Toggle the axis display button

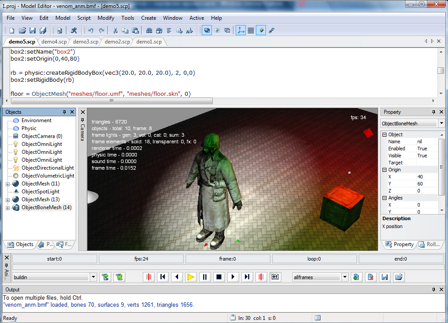coord(240,30)
